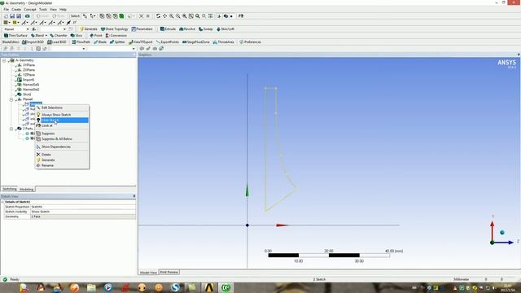Open the Tools menu
This screenshot has width=521, height=293.
click(x=43, y=9)
